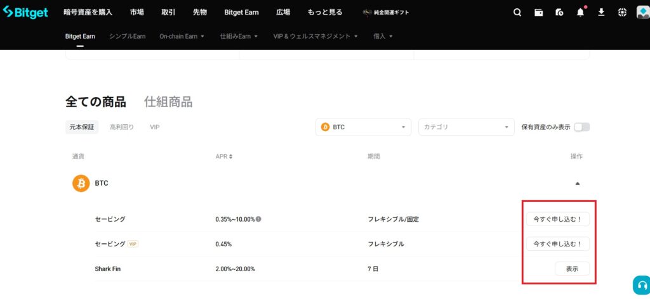The image size is (650, 299).
Task: Open the wallet assets icon
Action: pos(539,12)
